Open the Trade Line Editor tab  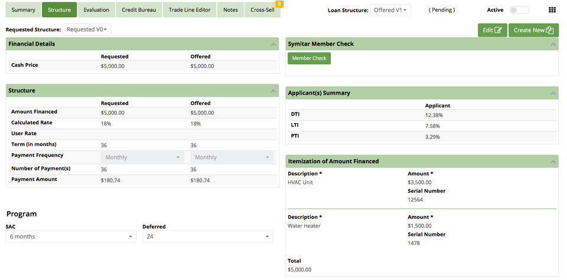tap(190, 10)
